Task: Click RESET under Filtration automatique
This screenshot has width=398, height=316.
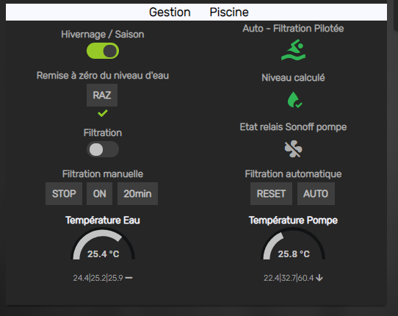Action: [271, 194]
